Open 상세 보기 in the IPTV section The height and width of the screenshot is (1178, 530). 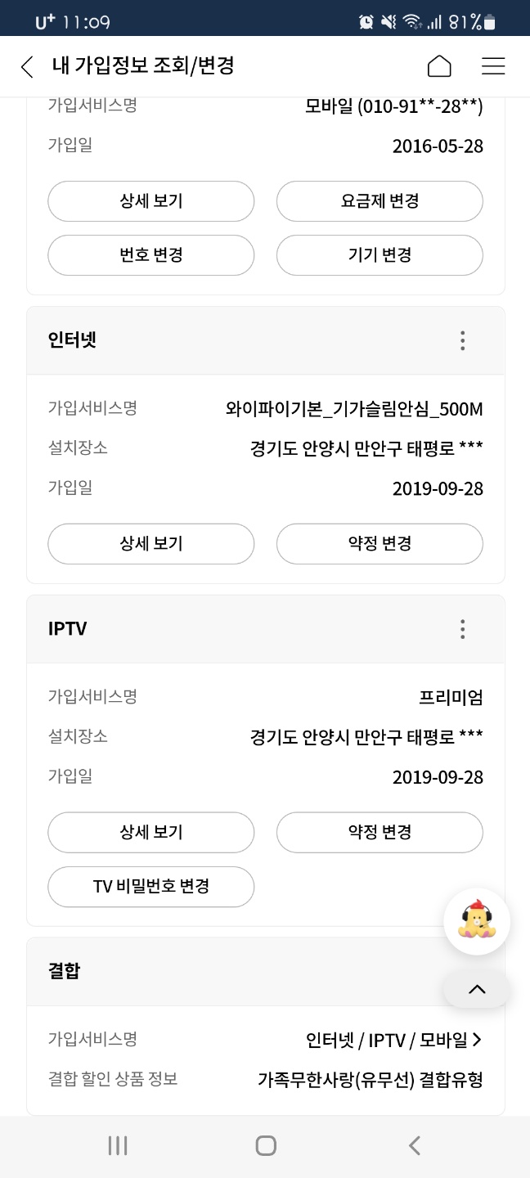point(151,833)
